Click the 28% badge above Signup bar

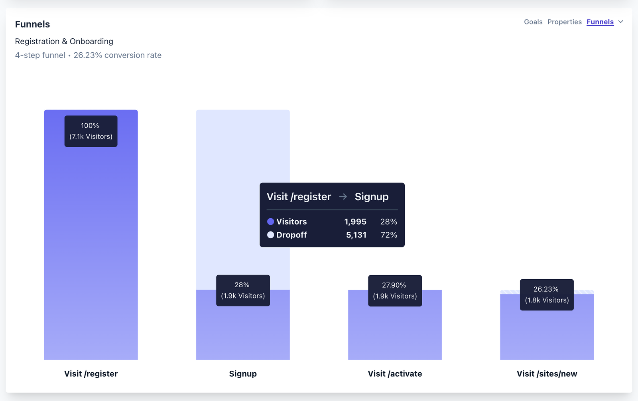pos(243,290)
